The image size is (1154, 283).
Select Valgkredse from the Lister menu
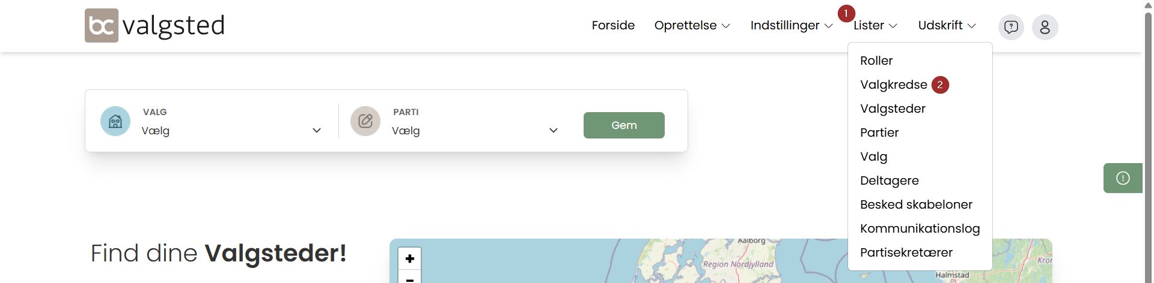click(x=893, y=85)
